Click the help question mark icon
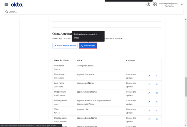Image resolution: width=187 pixels, height=127 pixels. coord(148,4)
